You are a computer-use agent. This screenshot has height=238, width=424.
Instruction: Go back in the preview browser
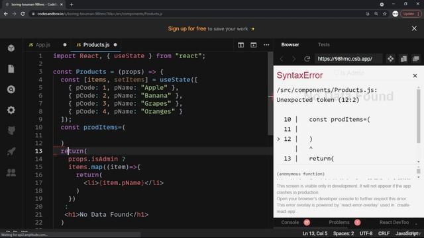[x=282, y=59]
